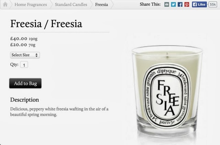Click the Select Size arrows
The image size is (220, 145).
36,55
